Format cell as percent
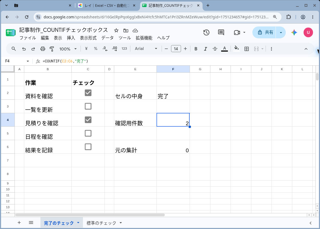The height and width of the screenshot is (229, 320). 96,49
